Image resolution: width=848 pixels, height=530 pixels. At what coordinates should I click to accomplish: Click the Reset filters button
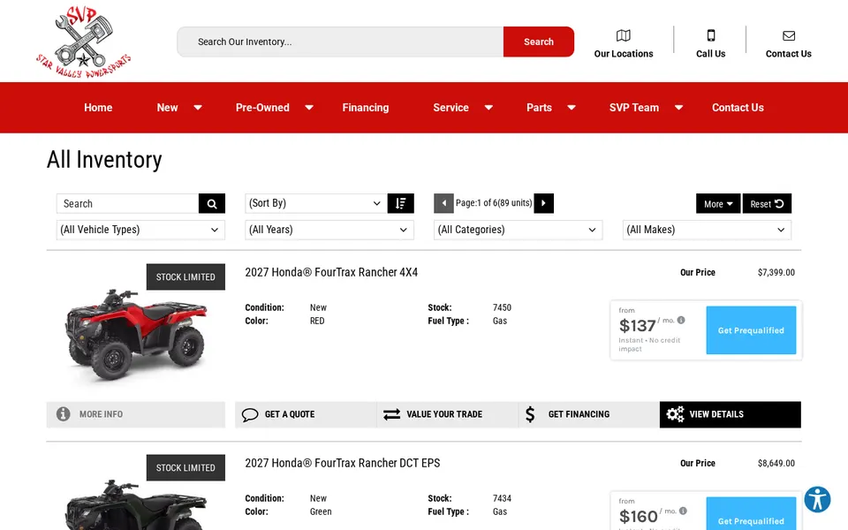click(767, 204)
